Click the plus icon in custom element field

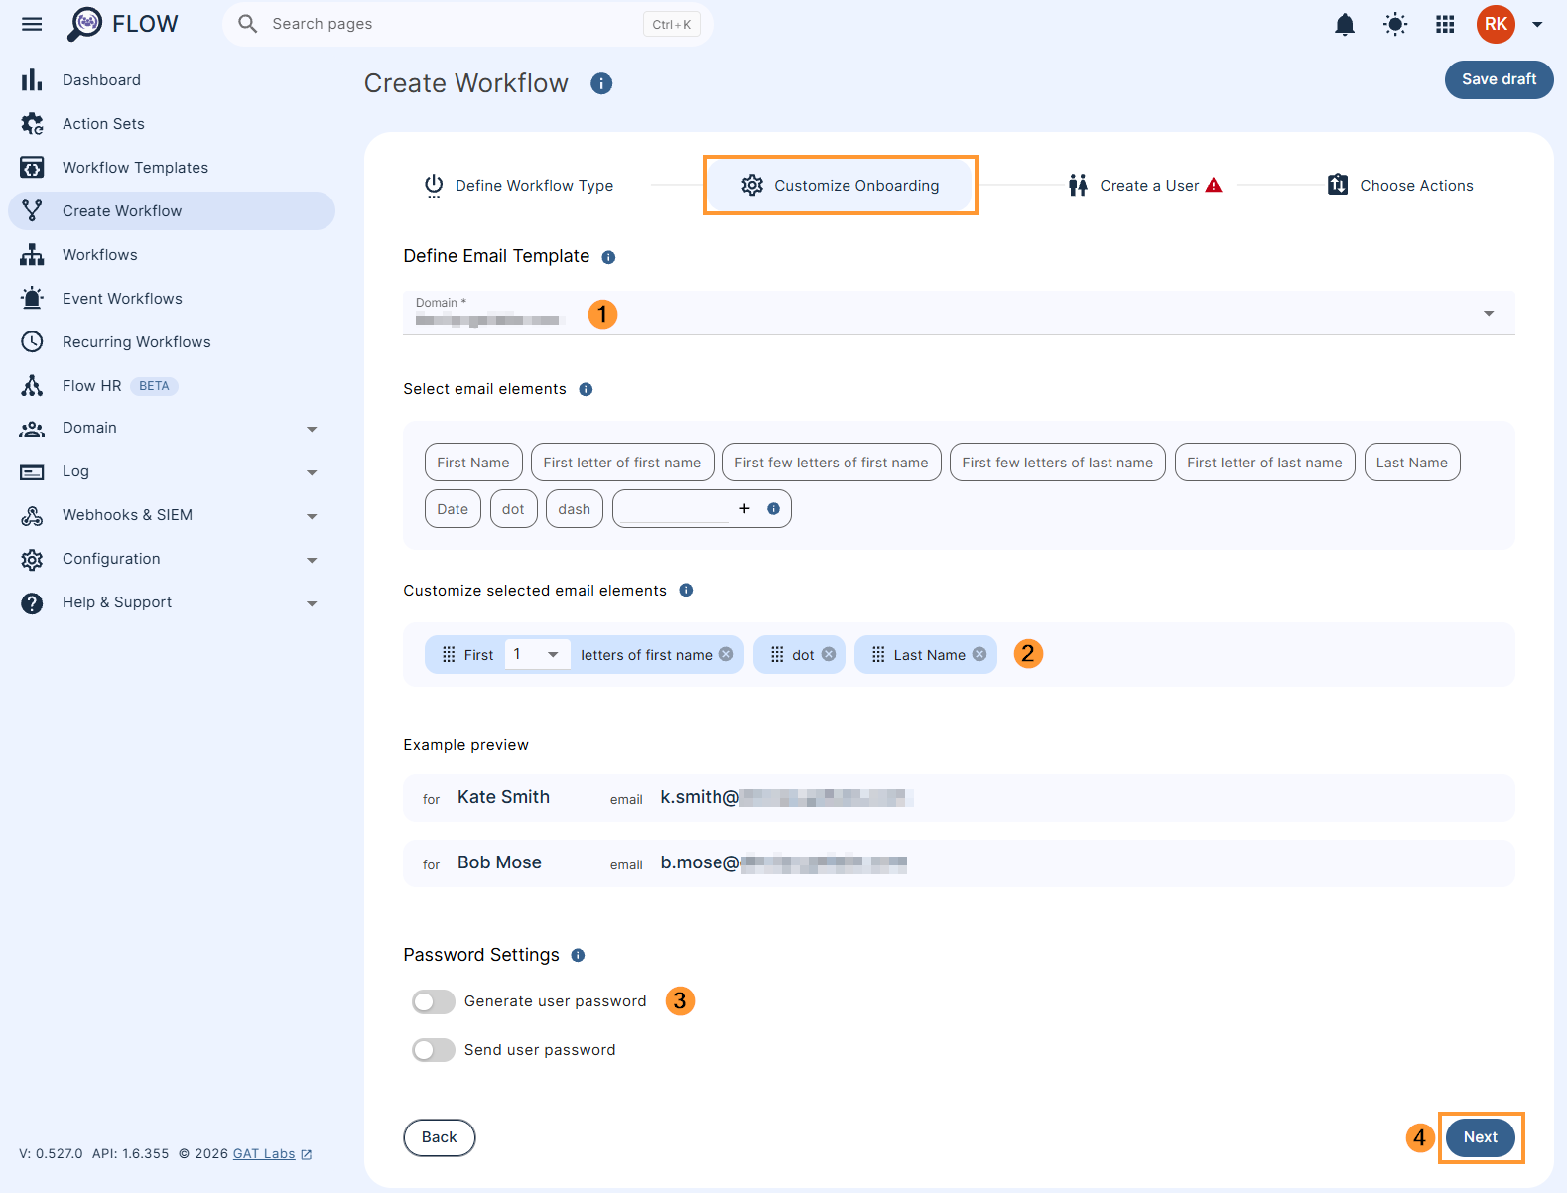pos(744,508)
